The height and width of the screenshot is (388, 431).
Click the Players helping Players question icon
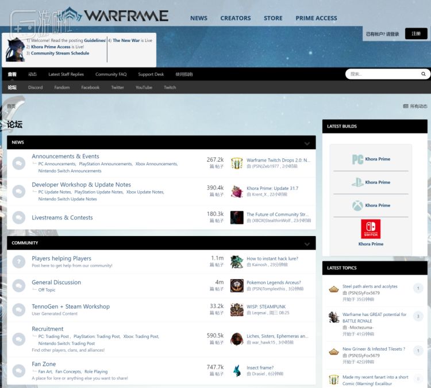point(19,261)
